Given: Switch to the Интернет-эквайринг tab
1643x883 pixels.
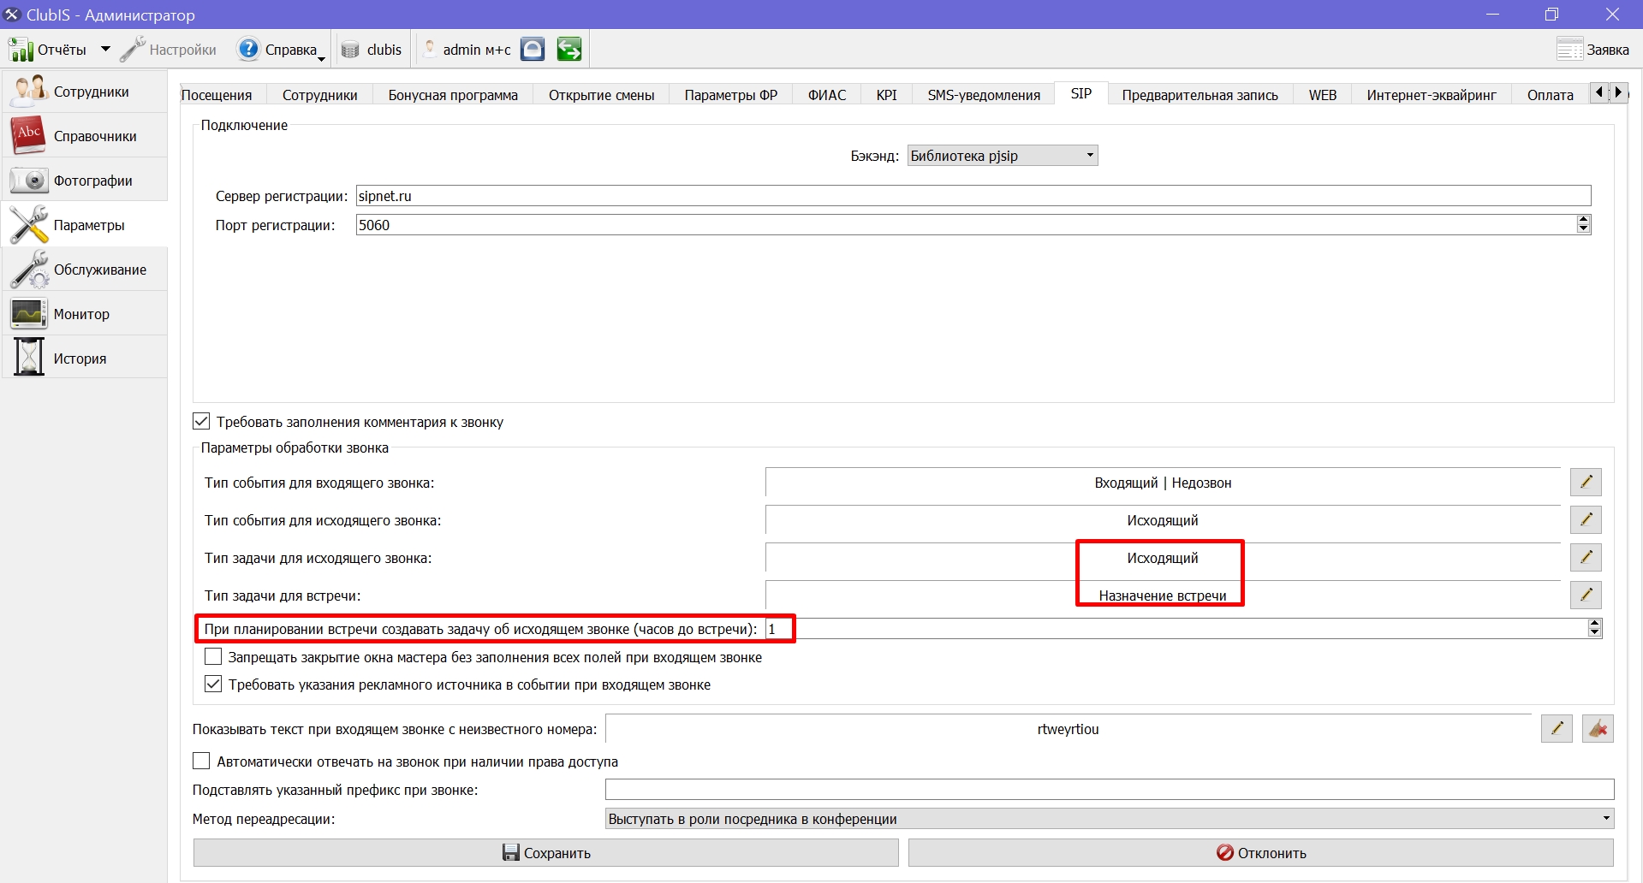Looking at the screenshot, I should pos(1432,95).
